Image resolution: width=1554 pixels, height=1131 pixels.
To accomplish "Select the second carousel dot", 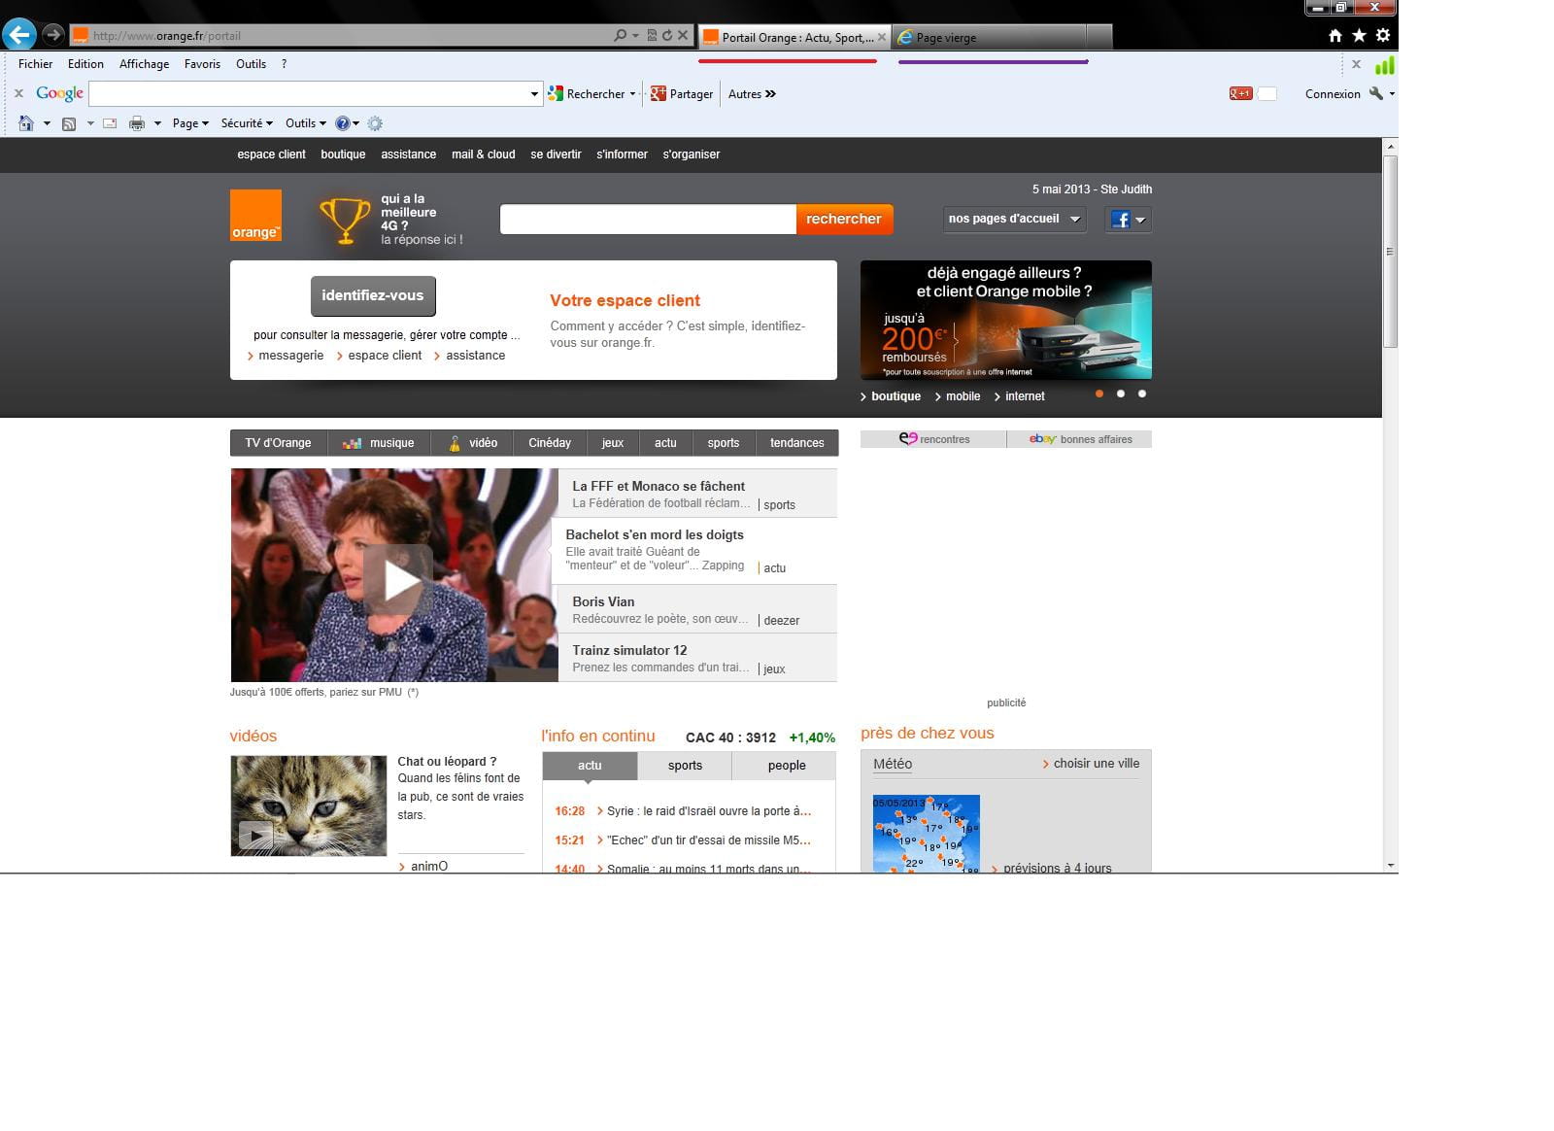I will pyautogui.click(x=1121, y=394).
